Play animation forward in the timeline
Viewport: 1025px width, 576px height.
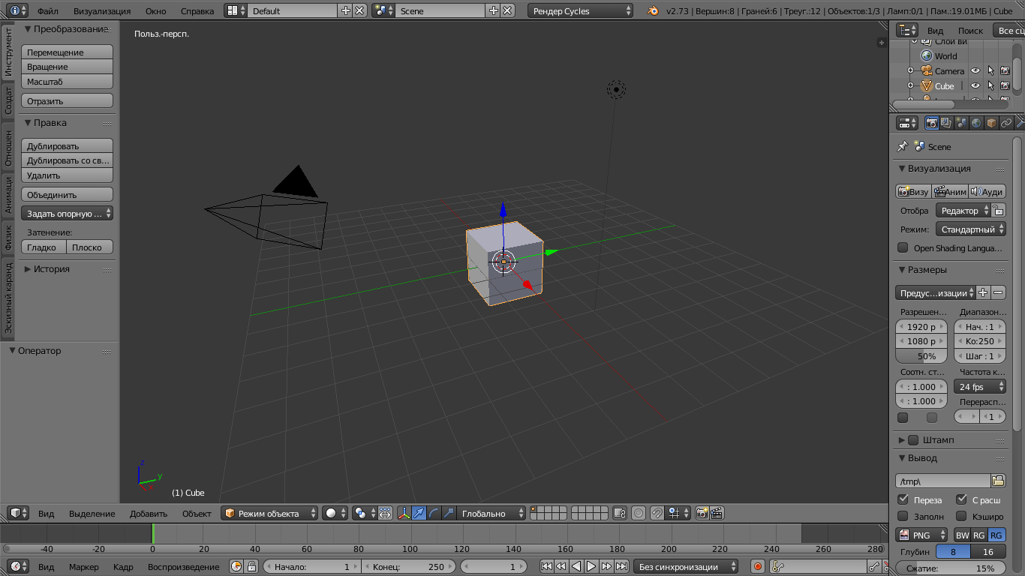click(x=591, y=567)
